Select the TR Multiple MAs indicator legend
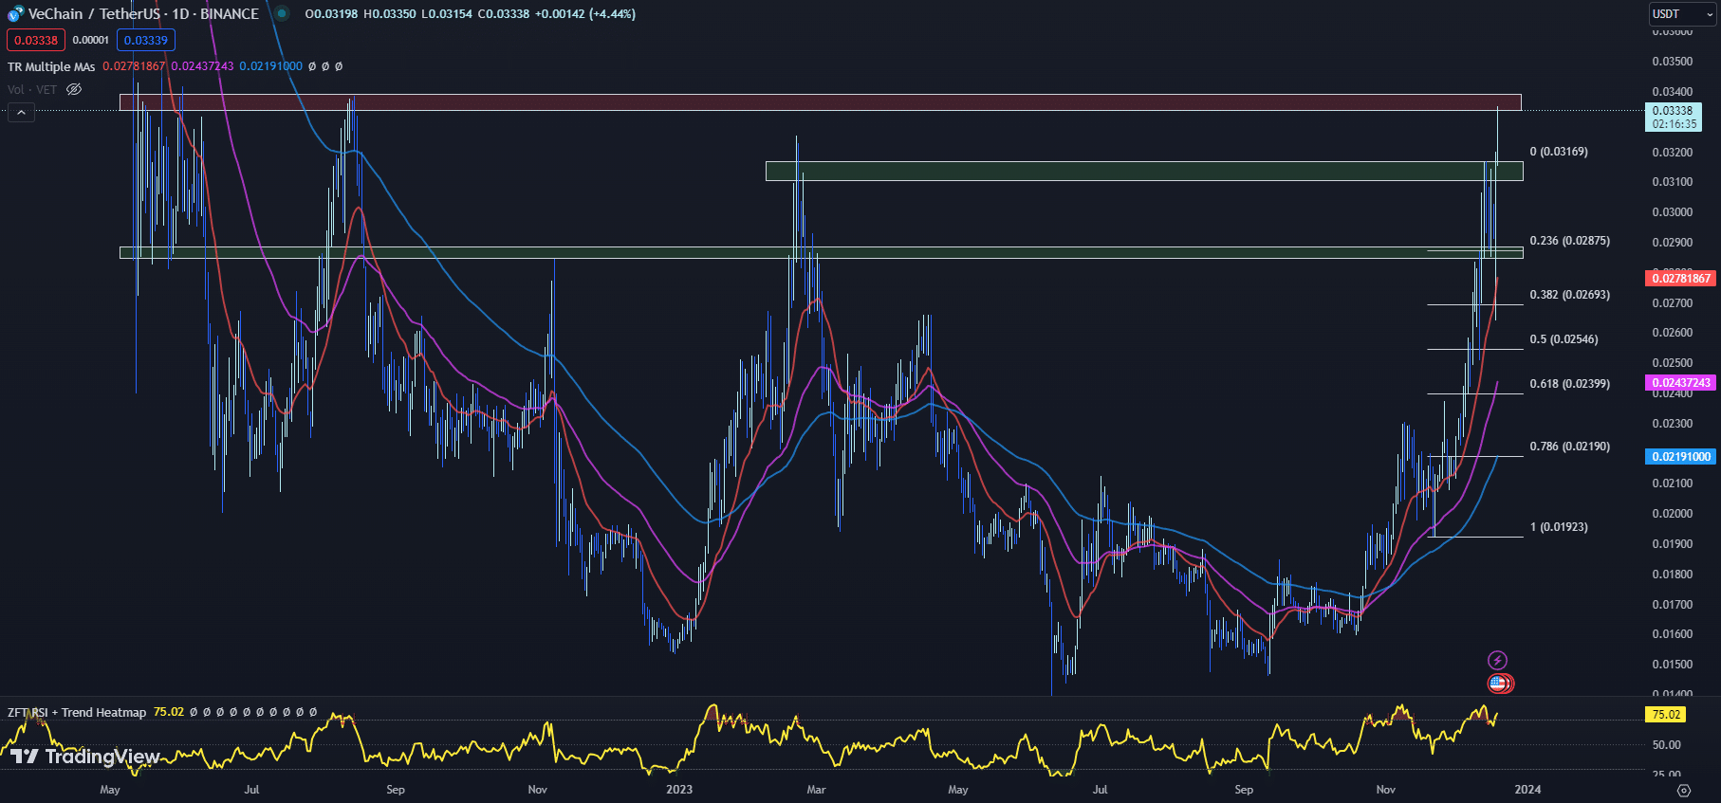 [51, 66]
